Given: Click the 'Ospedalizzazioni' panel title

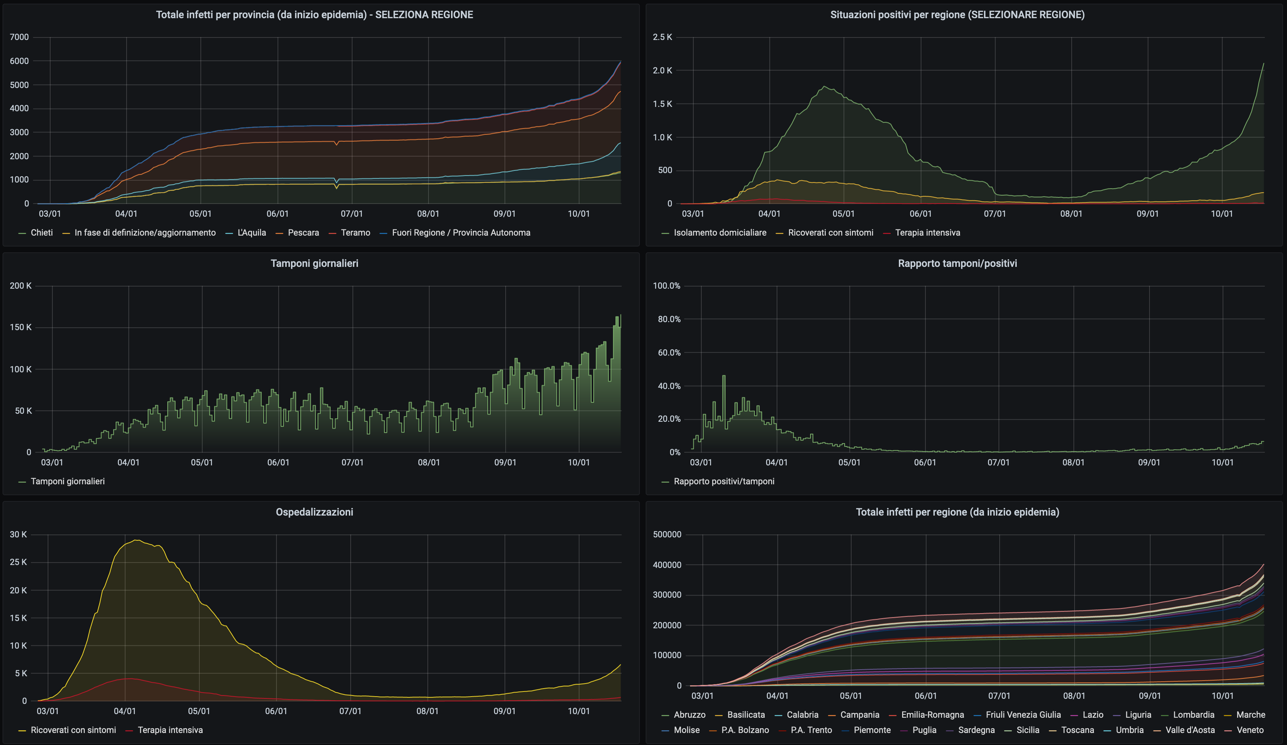Looking at the screenshot, I should 314,512.
